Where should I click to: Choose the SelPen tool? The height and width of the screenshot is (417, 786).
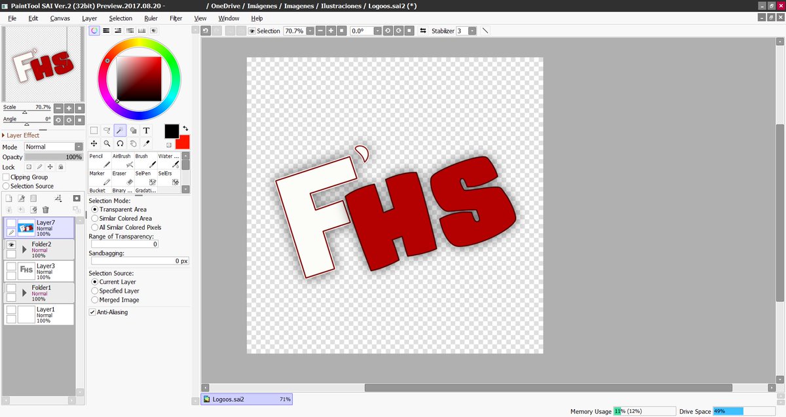click(145, 177)
